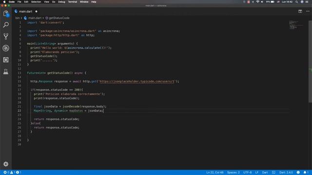Open the Code application menu
This screenshot has height=175, width=312.
click(x=12, y=2)
